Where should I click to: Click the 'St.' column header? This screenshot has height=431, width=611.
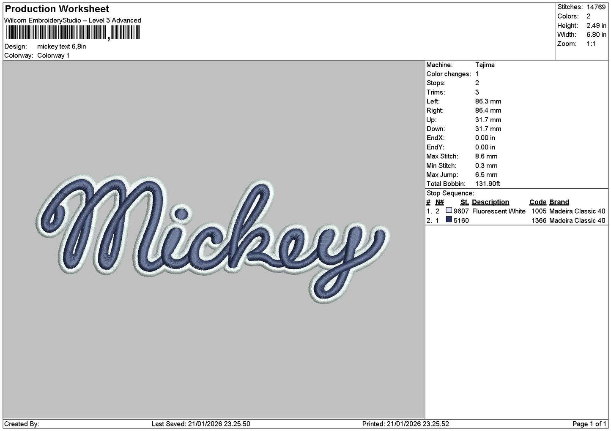point(464,202)
